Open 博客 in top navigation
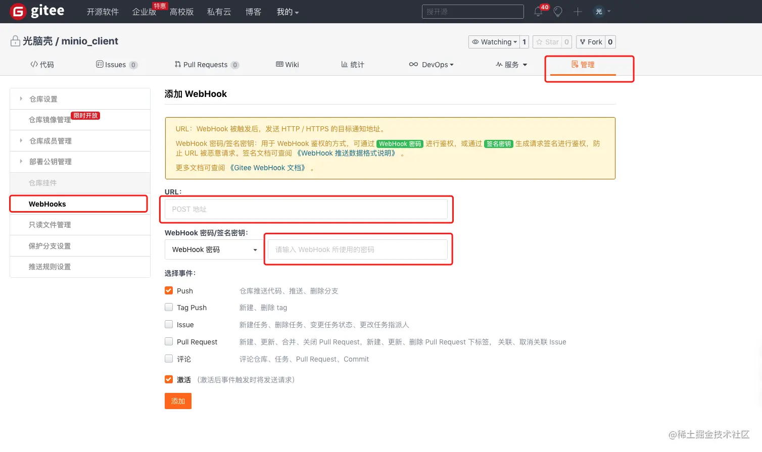 [254, 12]
